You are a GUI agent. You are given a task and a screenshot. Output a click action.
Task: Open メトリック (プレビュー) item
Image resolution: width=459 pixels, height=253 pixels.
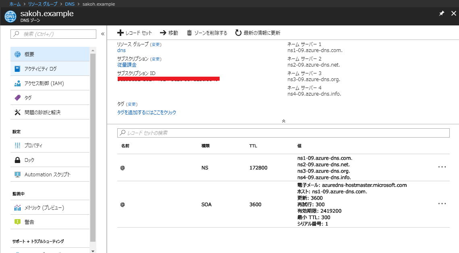50,207
